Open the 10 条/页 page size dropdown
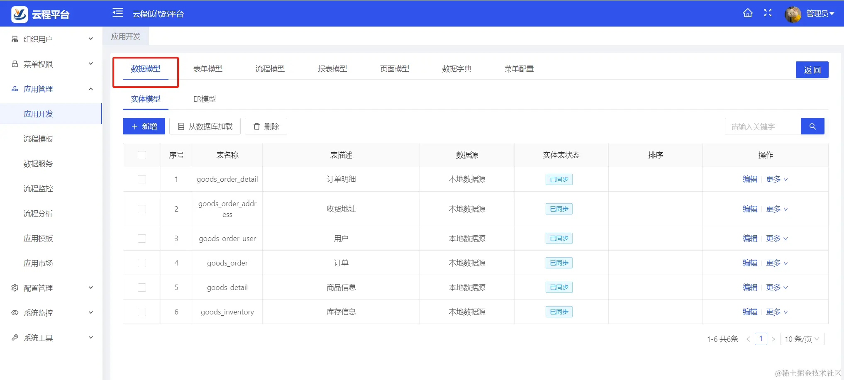Image resolution: width=844 pixels, height=380 pixels. [802, 339]
